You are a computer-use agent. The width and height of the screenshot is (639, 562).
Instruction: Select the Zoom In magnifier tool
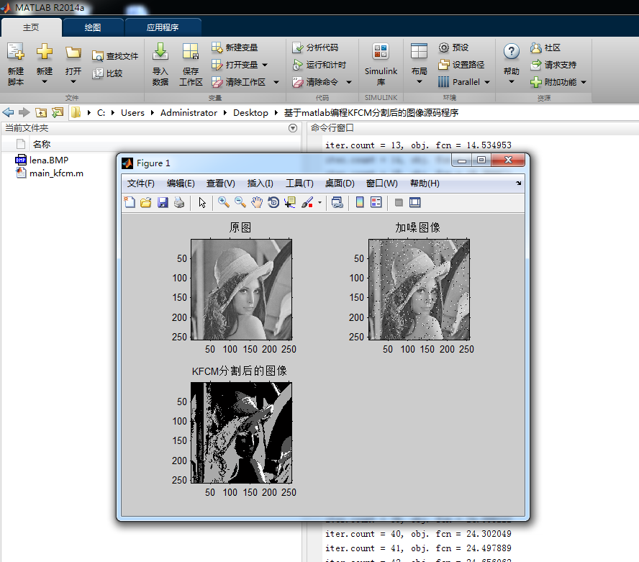(x=223, y=202)
